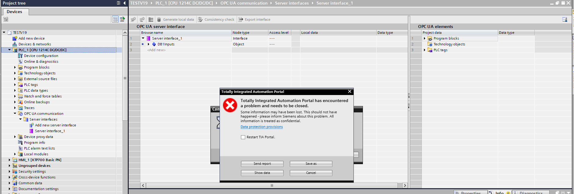Open PLC alarm text lists
Viewport: 574px width, 194px height.
[39, 148]
